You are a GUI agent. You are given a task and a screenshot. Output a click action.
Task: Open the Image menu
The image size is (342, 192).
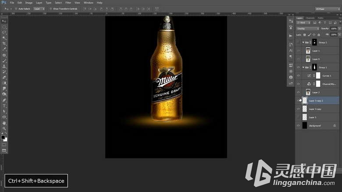pyautogui.click(x=29, y=3)
